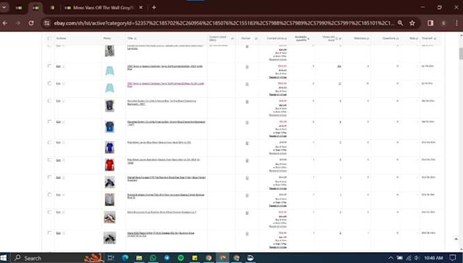Open the Chrome profile avatar
The image size is (463, 263).
(443, 23)
